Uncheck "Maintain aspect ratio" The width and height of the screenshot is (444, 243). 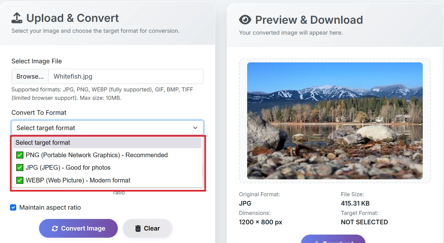[x=13, y=207]
